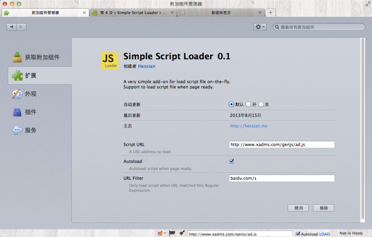The height and width of the screenshot is (237, 372).
Task: Close the 第 4 步 Simple Script Loader tab
Action: [172, 13]
